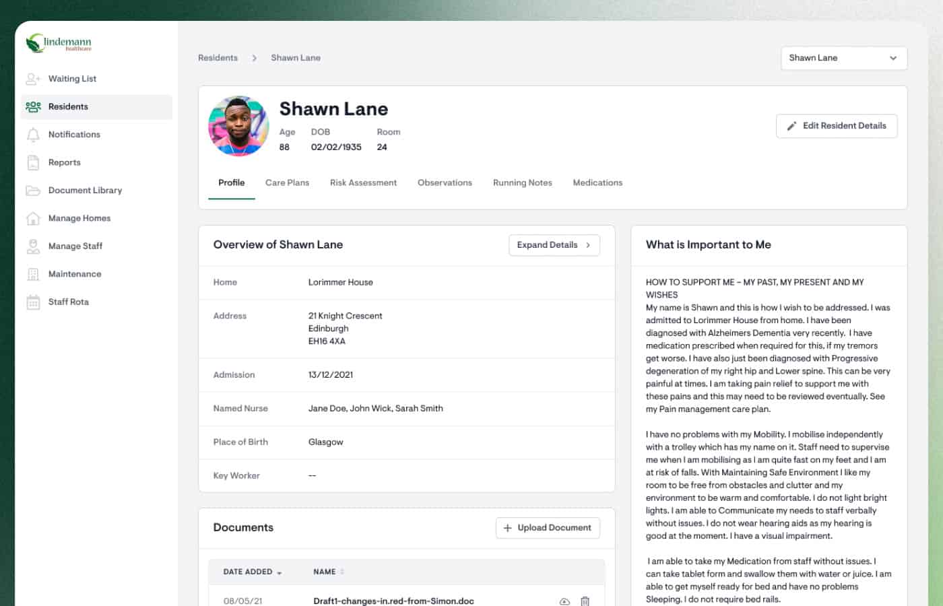Show the Running Notes tab
The width and height of the screenshot is (943, 606).
coord(523,182)
